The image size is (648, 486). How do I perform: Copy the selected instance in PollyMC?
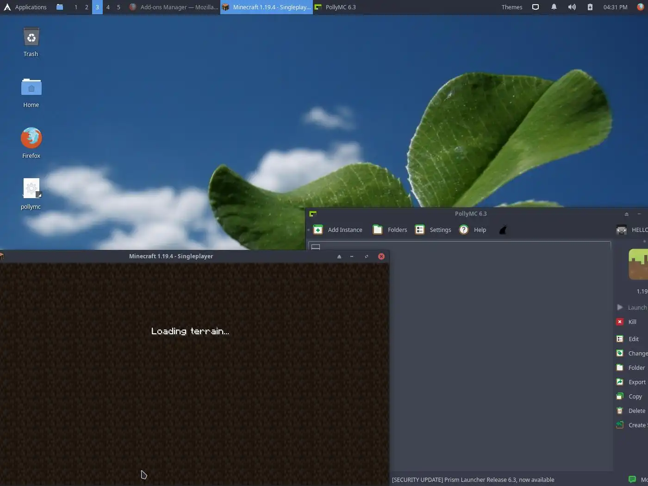[629, 396]
